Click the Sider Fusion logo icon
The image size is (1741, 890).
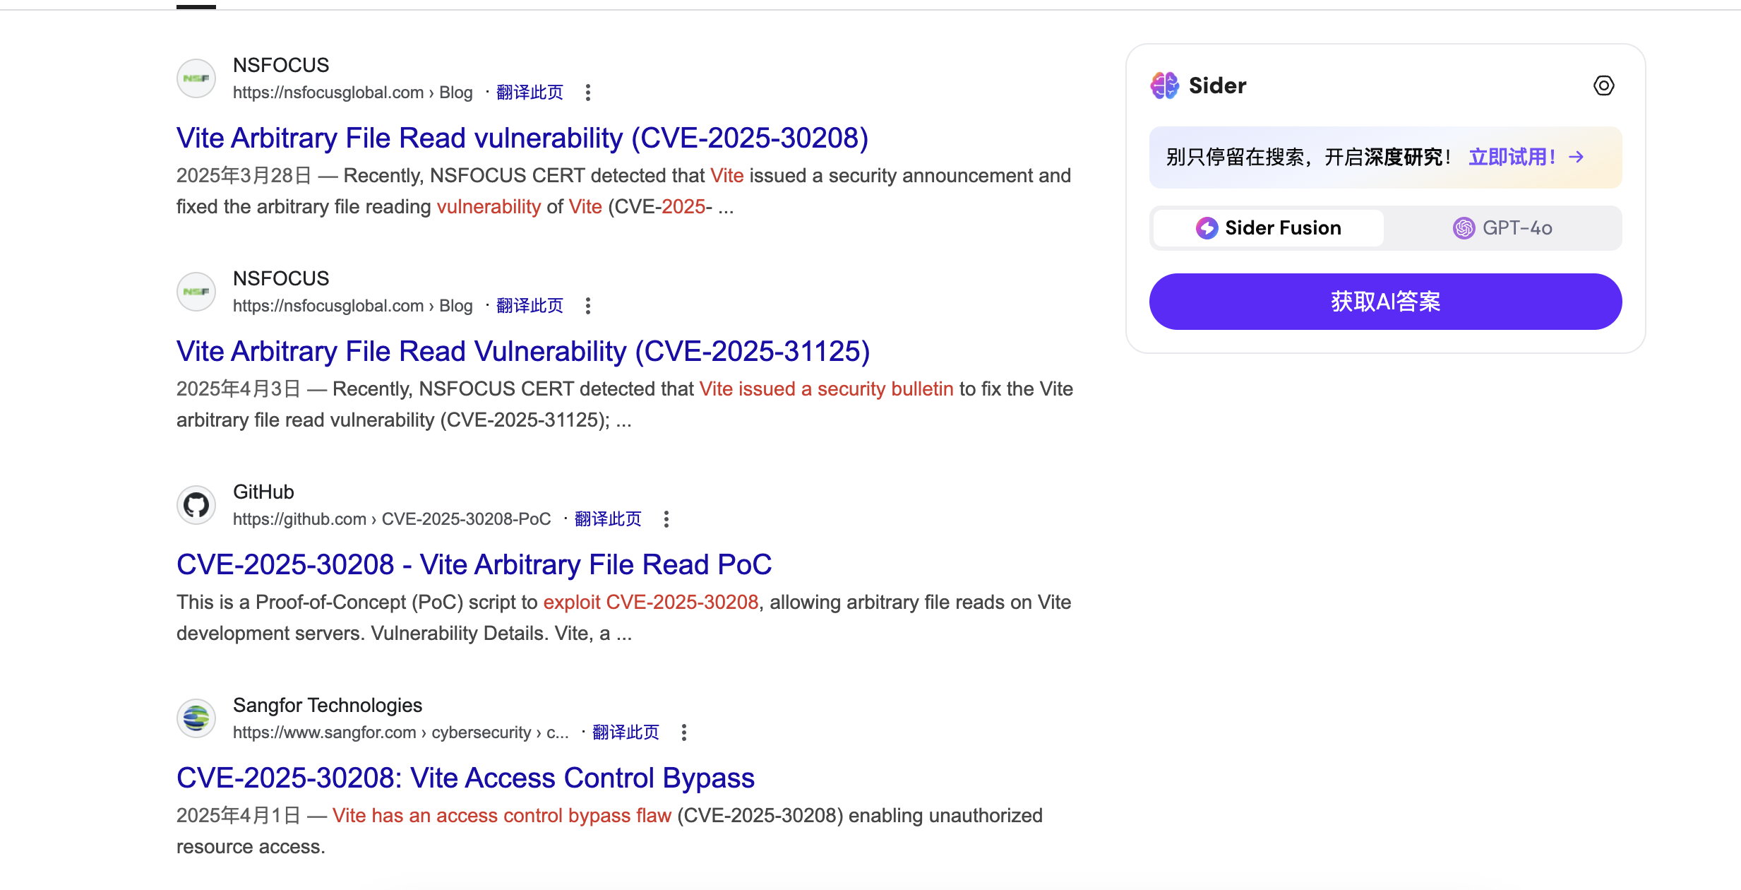pos(1207,228)
